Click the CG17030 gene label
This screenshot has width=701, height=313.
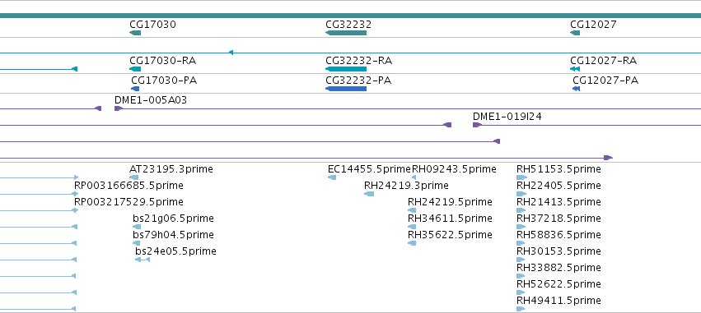[152, 25]
